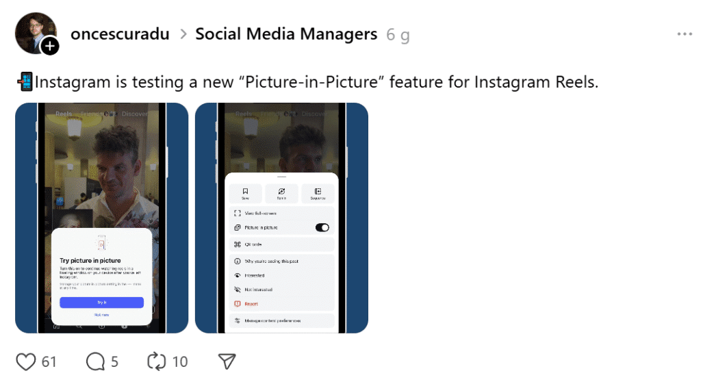Toggle the Picture in picture switch
The width and height of the screenshot is (701, 382).
point(322,227)
